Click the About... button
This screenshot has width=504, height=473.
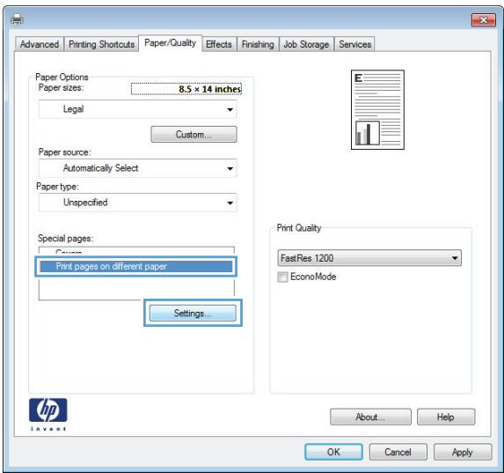(x=370, y=417)
